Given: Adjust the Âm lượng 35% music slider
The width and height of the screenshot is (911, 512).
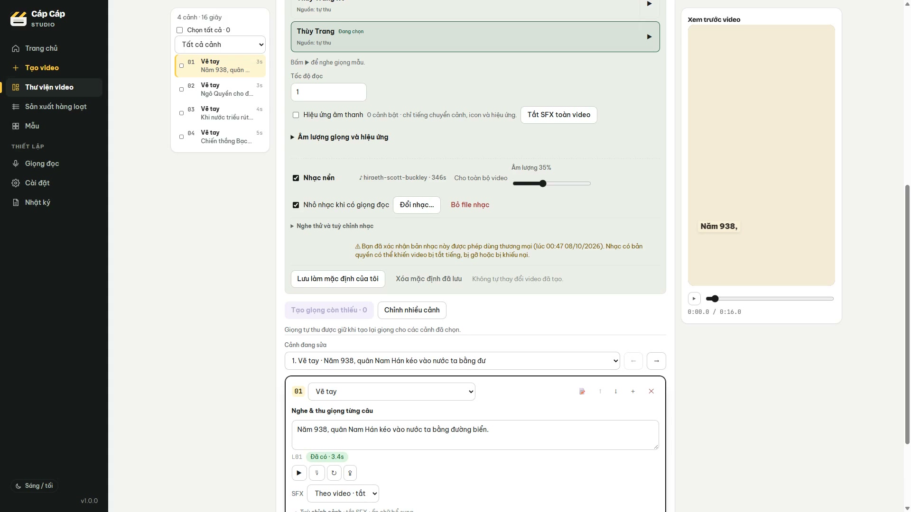Looking at the screenshot, I should click(x=551, y=183).
